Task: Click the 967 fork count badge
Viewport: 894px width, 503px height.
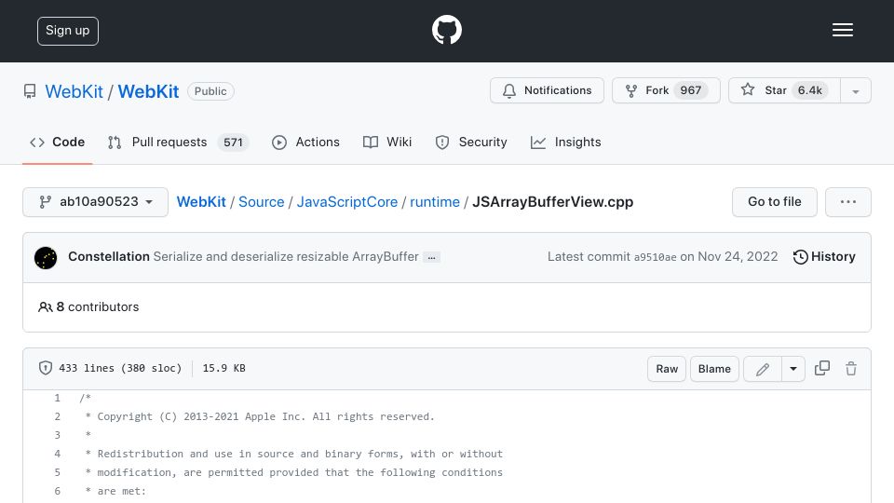Action: tap(690, 90)
